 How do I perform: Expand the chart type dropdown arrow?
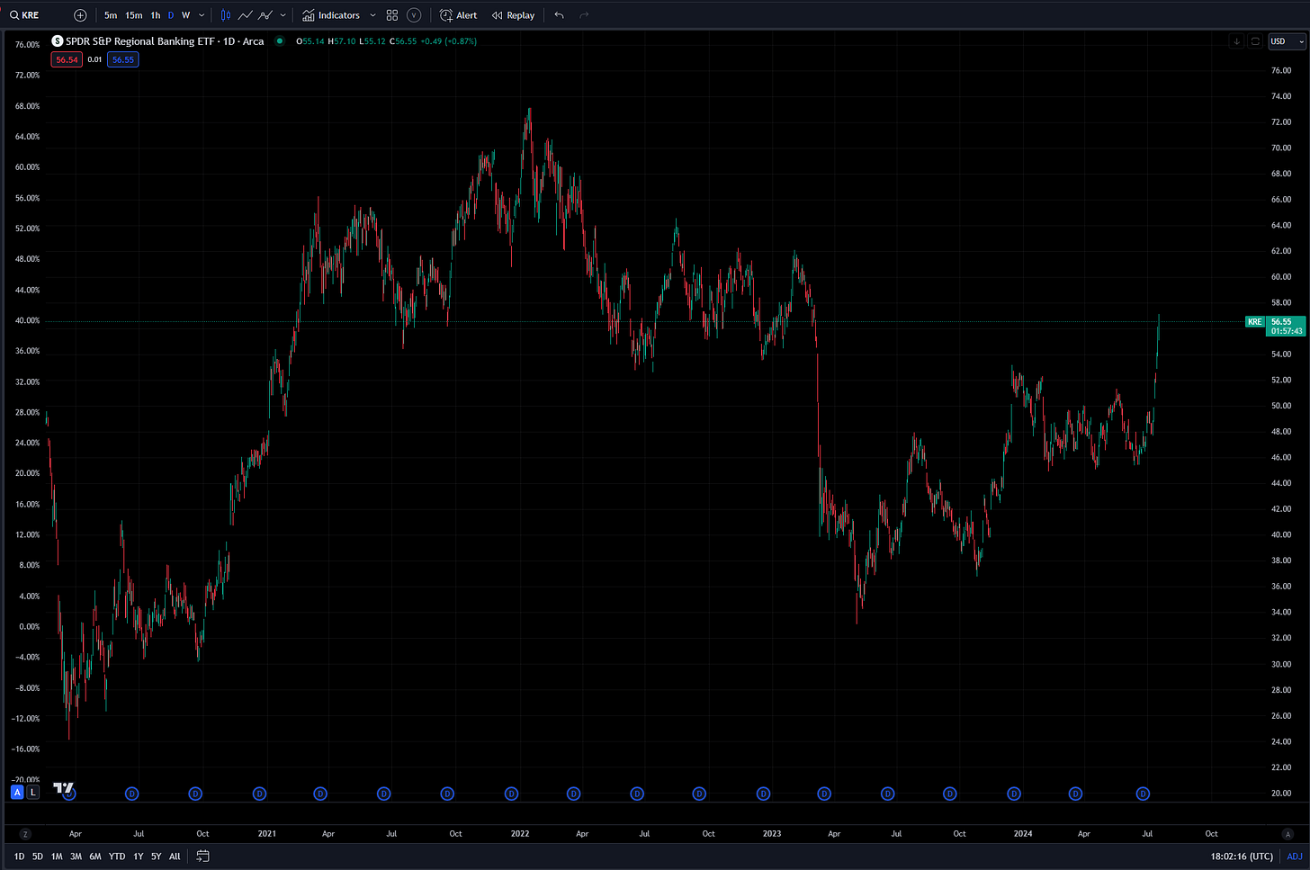(x=283, y=15)
